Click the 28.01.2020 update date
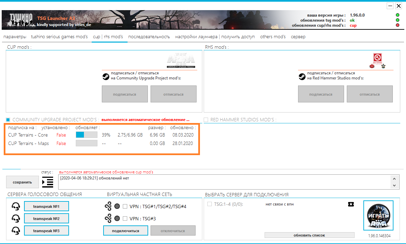406x244 pixels. pos(183,143)
